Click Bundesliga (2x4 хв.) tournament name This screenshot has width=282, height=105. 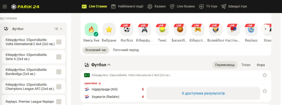tap(26, 72)
